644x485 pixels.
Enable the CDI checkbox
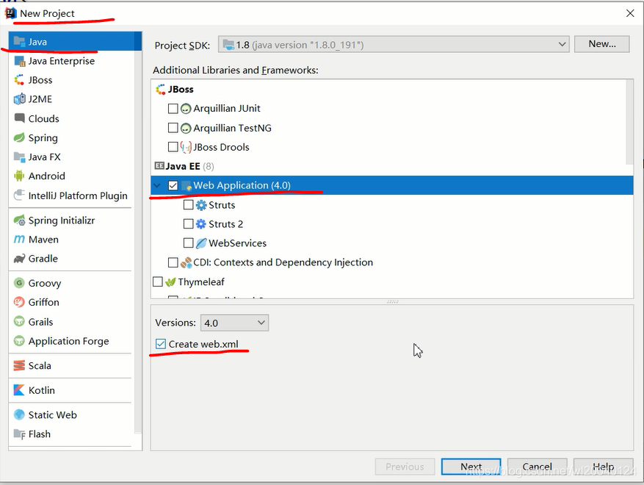(x=173, y=262)
